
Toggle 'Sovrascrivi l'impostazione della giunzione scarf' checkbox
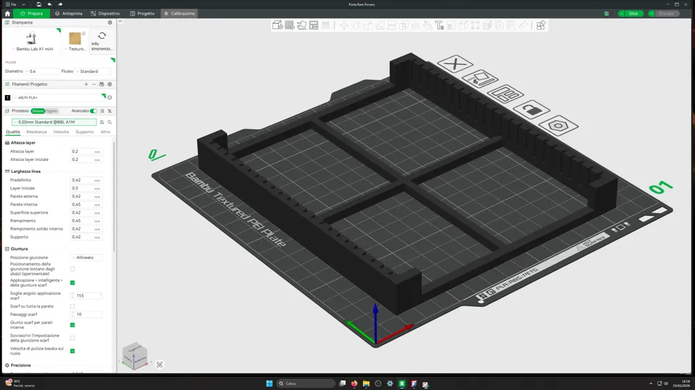73,338
